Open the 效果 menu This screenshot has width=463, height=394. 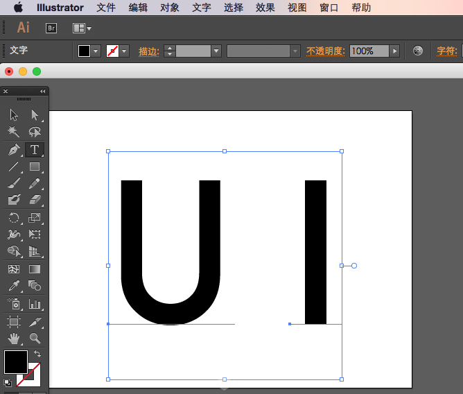[x=265, y=8]
